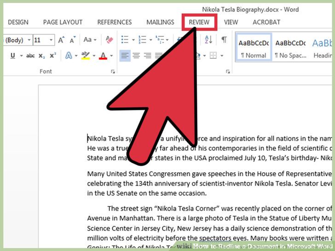Click the Grow Font icon
This screenshot has height=251, width=335.
click(61, 40)
